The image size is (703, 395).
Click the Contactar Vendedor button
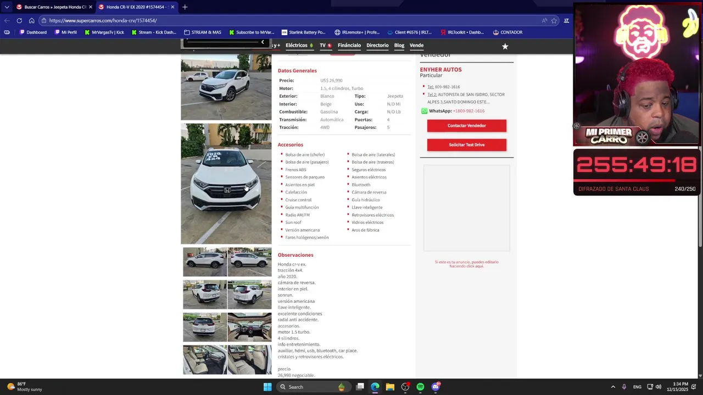(x=467, y=126)
